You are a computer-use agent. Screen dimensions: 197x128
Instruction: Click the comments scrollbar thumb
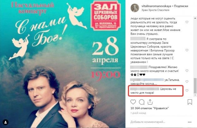coord(195,86)
